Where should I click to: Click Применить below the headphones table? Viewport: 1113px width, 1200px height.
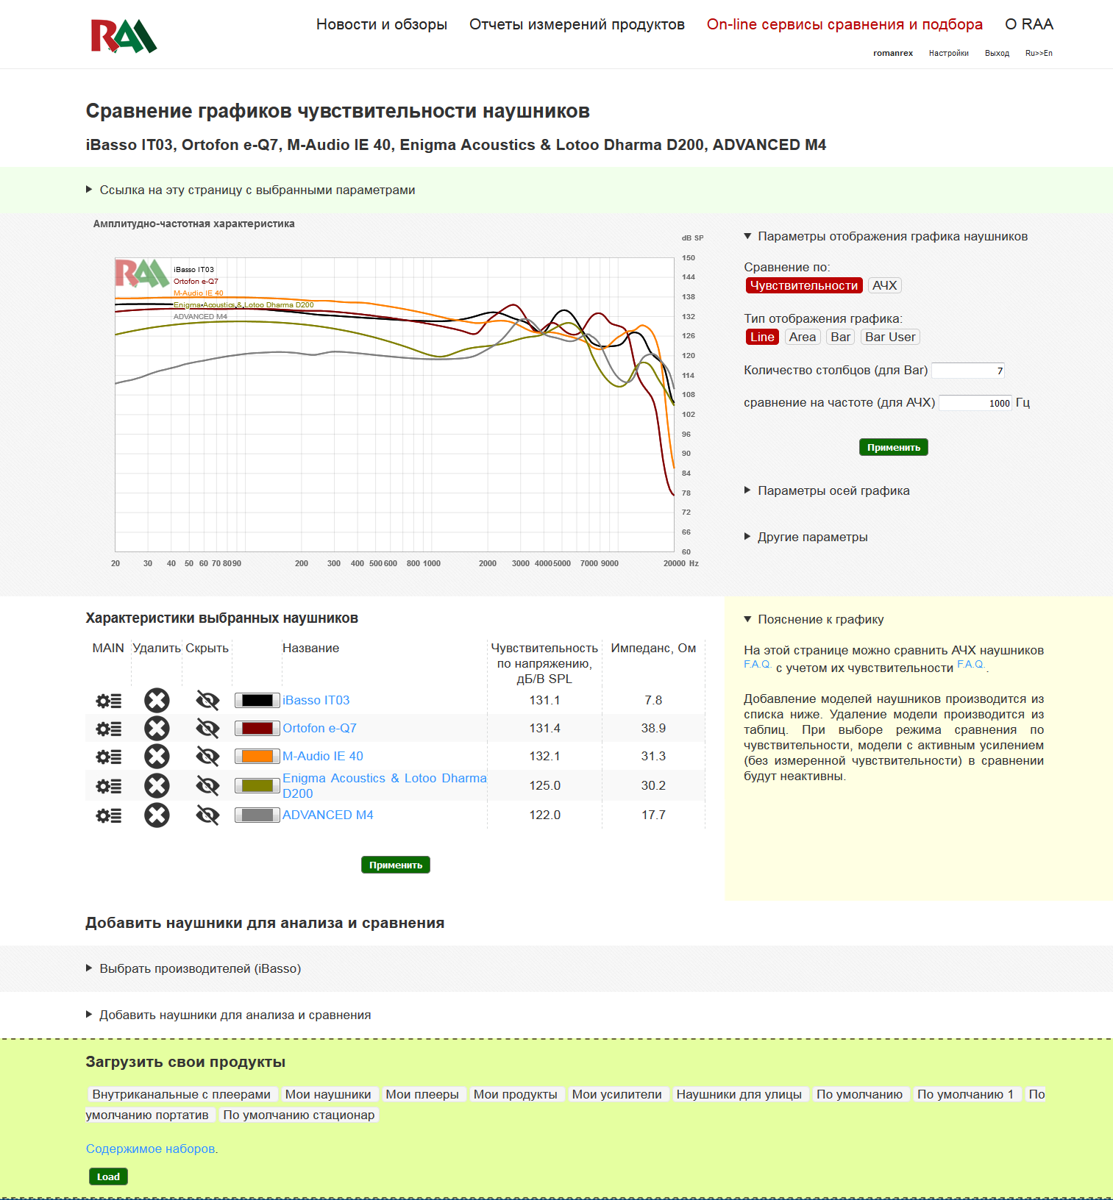(396, 865)
